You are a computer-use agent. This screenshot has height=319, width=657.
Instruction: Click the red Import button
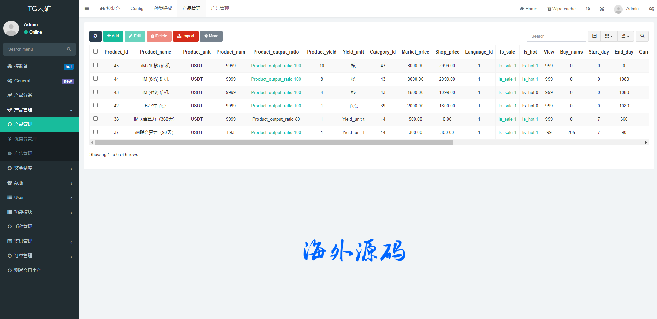point(186,36)
